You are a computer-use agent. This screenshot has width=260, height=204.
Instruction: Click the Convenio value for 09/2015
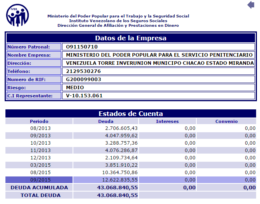pyautogui.click(x=250, y=180)
